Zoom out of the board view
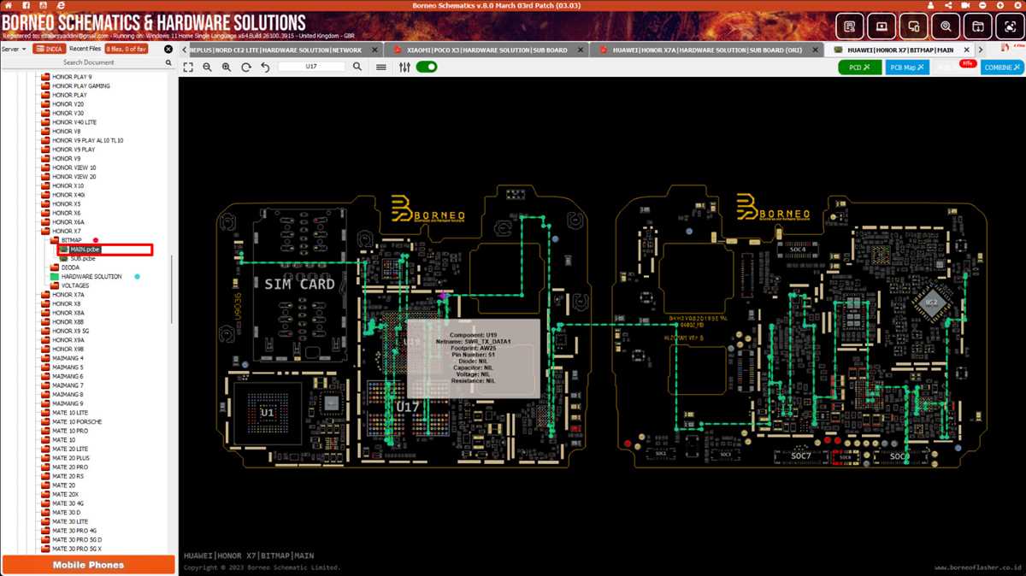1026x576 pixels. click(207, 67)
